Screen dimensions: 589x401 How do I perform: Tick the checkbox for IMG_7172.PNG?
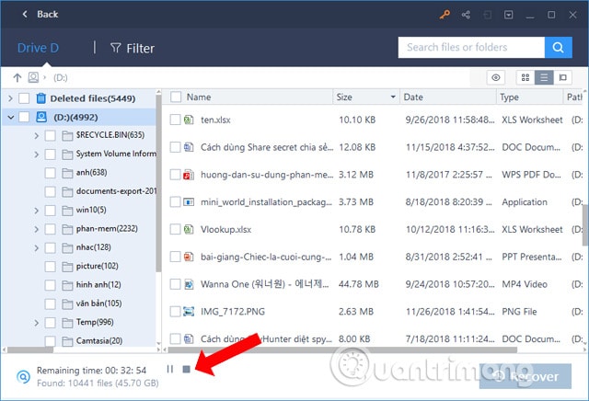click(175, 312)
